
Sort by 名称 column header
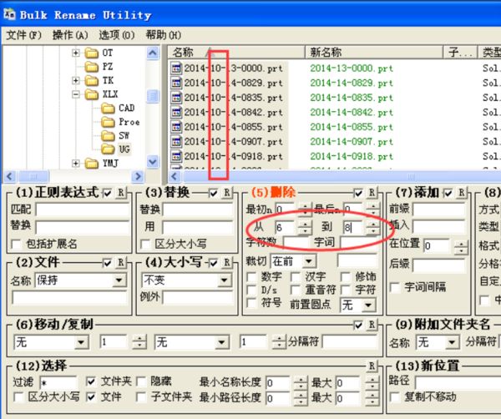click(235, 52)
